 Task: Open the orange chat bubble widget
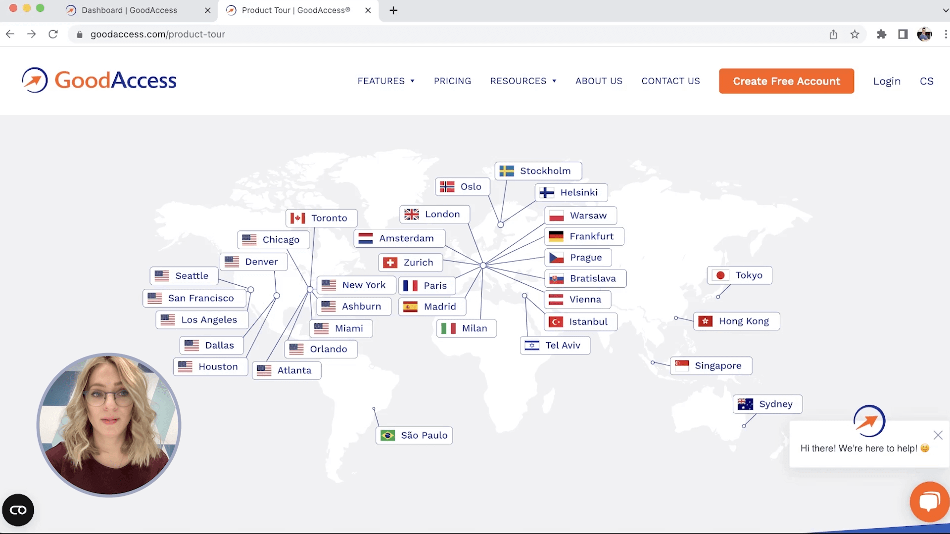929,501
